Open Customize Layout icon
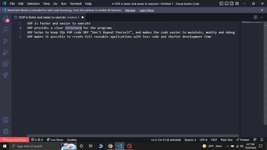The image size is (267, 150). click(x=237, y=3)
